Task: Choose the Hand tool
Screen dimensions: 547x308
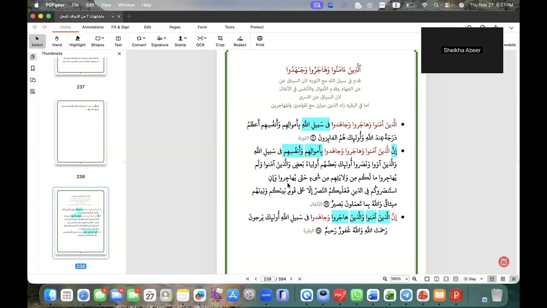Action: click(x=57, y=41)
